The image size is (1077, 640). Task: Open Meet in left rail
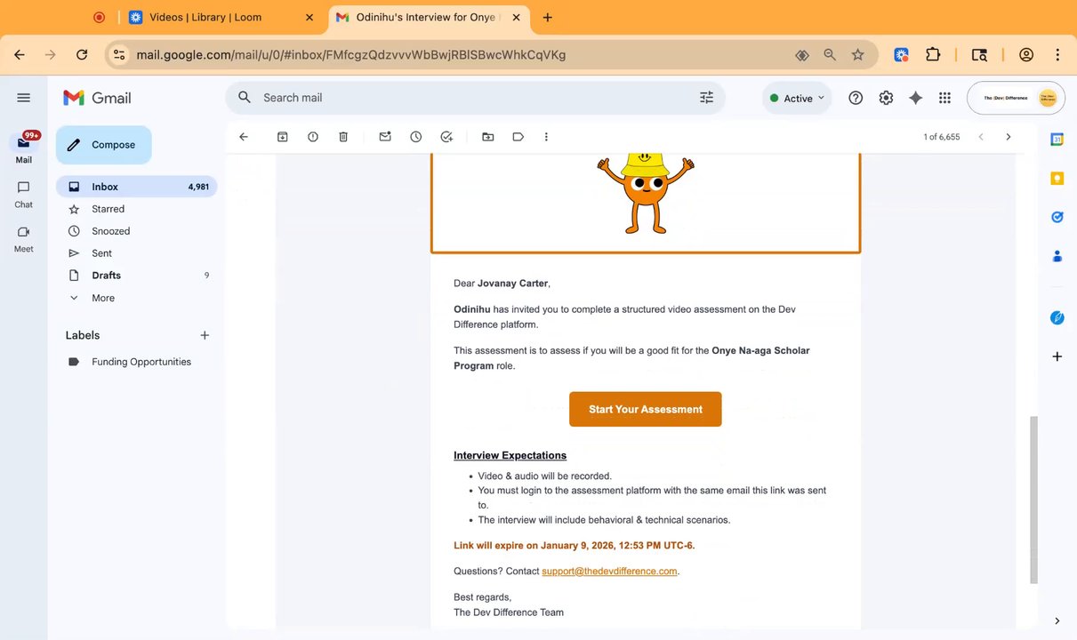24,237
